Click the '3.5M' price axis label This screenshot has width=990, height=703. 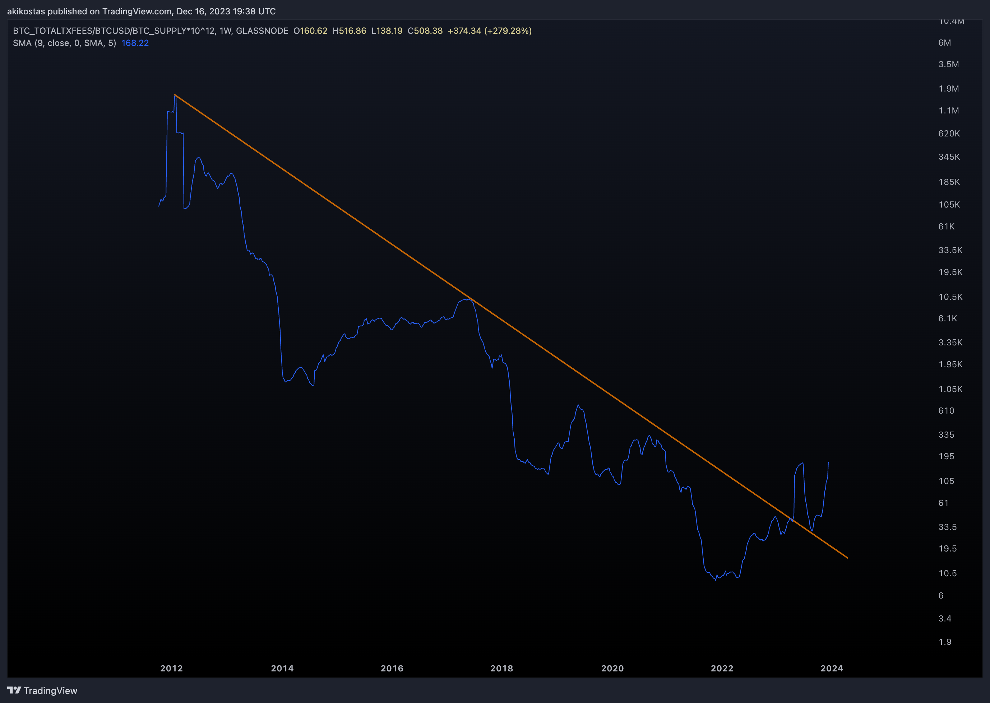[x=948, y=64]
